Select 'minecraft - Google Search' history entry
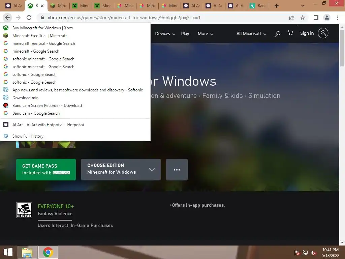Viewport: 345px width, 259px height. point(75,51)
